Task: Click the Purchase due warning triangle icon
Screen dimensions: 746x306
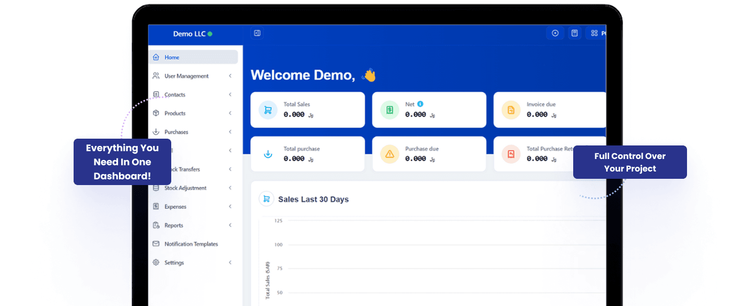Action: pyautogui.click(x=389, y=154)
